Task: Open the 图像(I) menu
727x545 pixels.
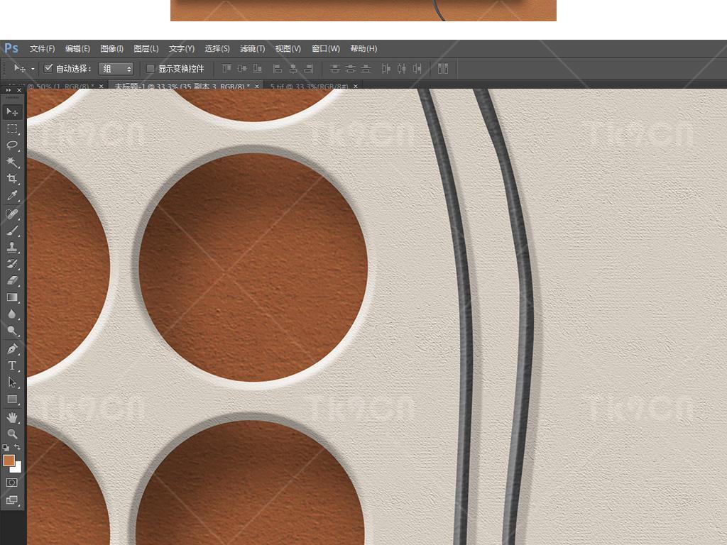Action: point(111,49)
